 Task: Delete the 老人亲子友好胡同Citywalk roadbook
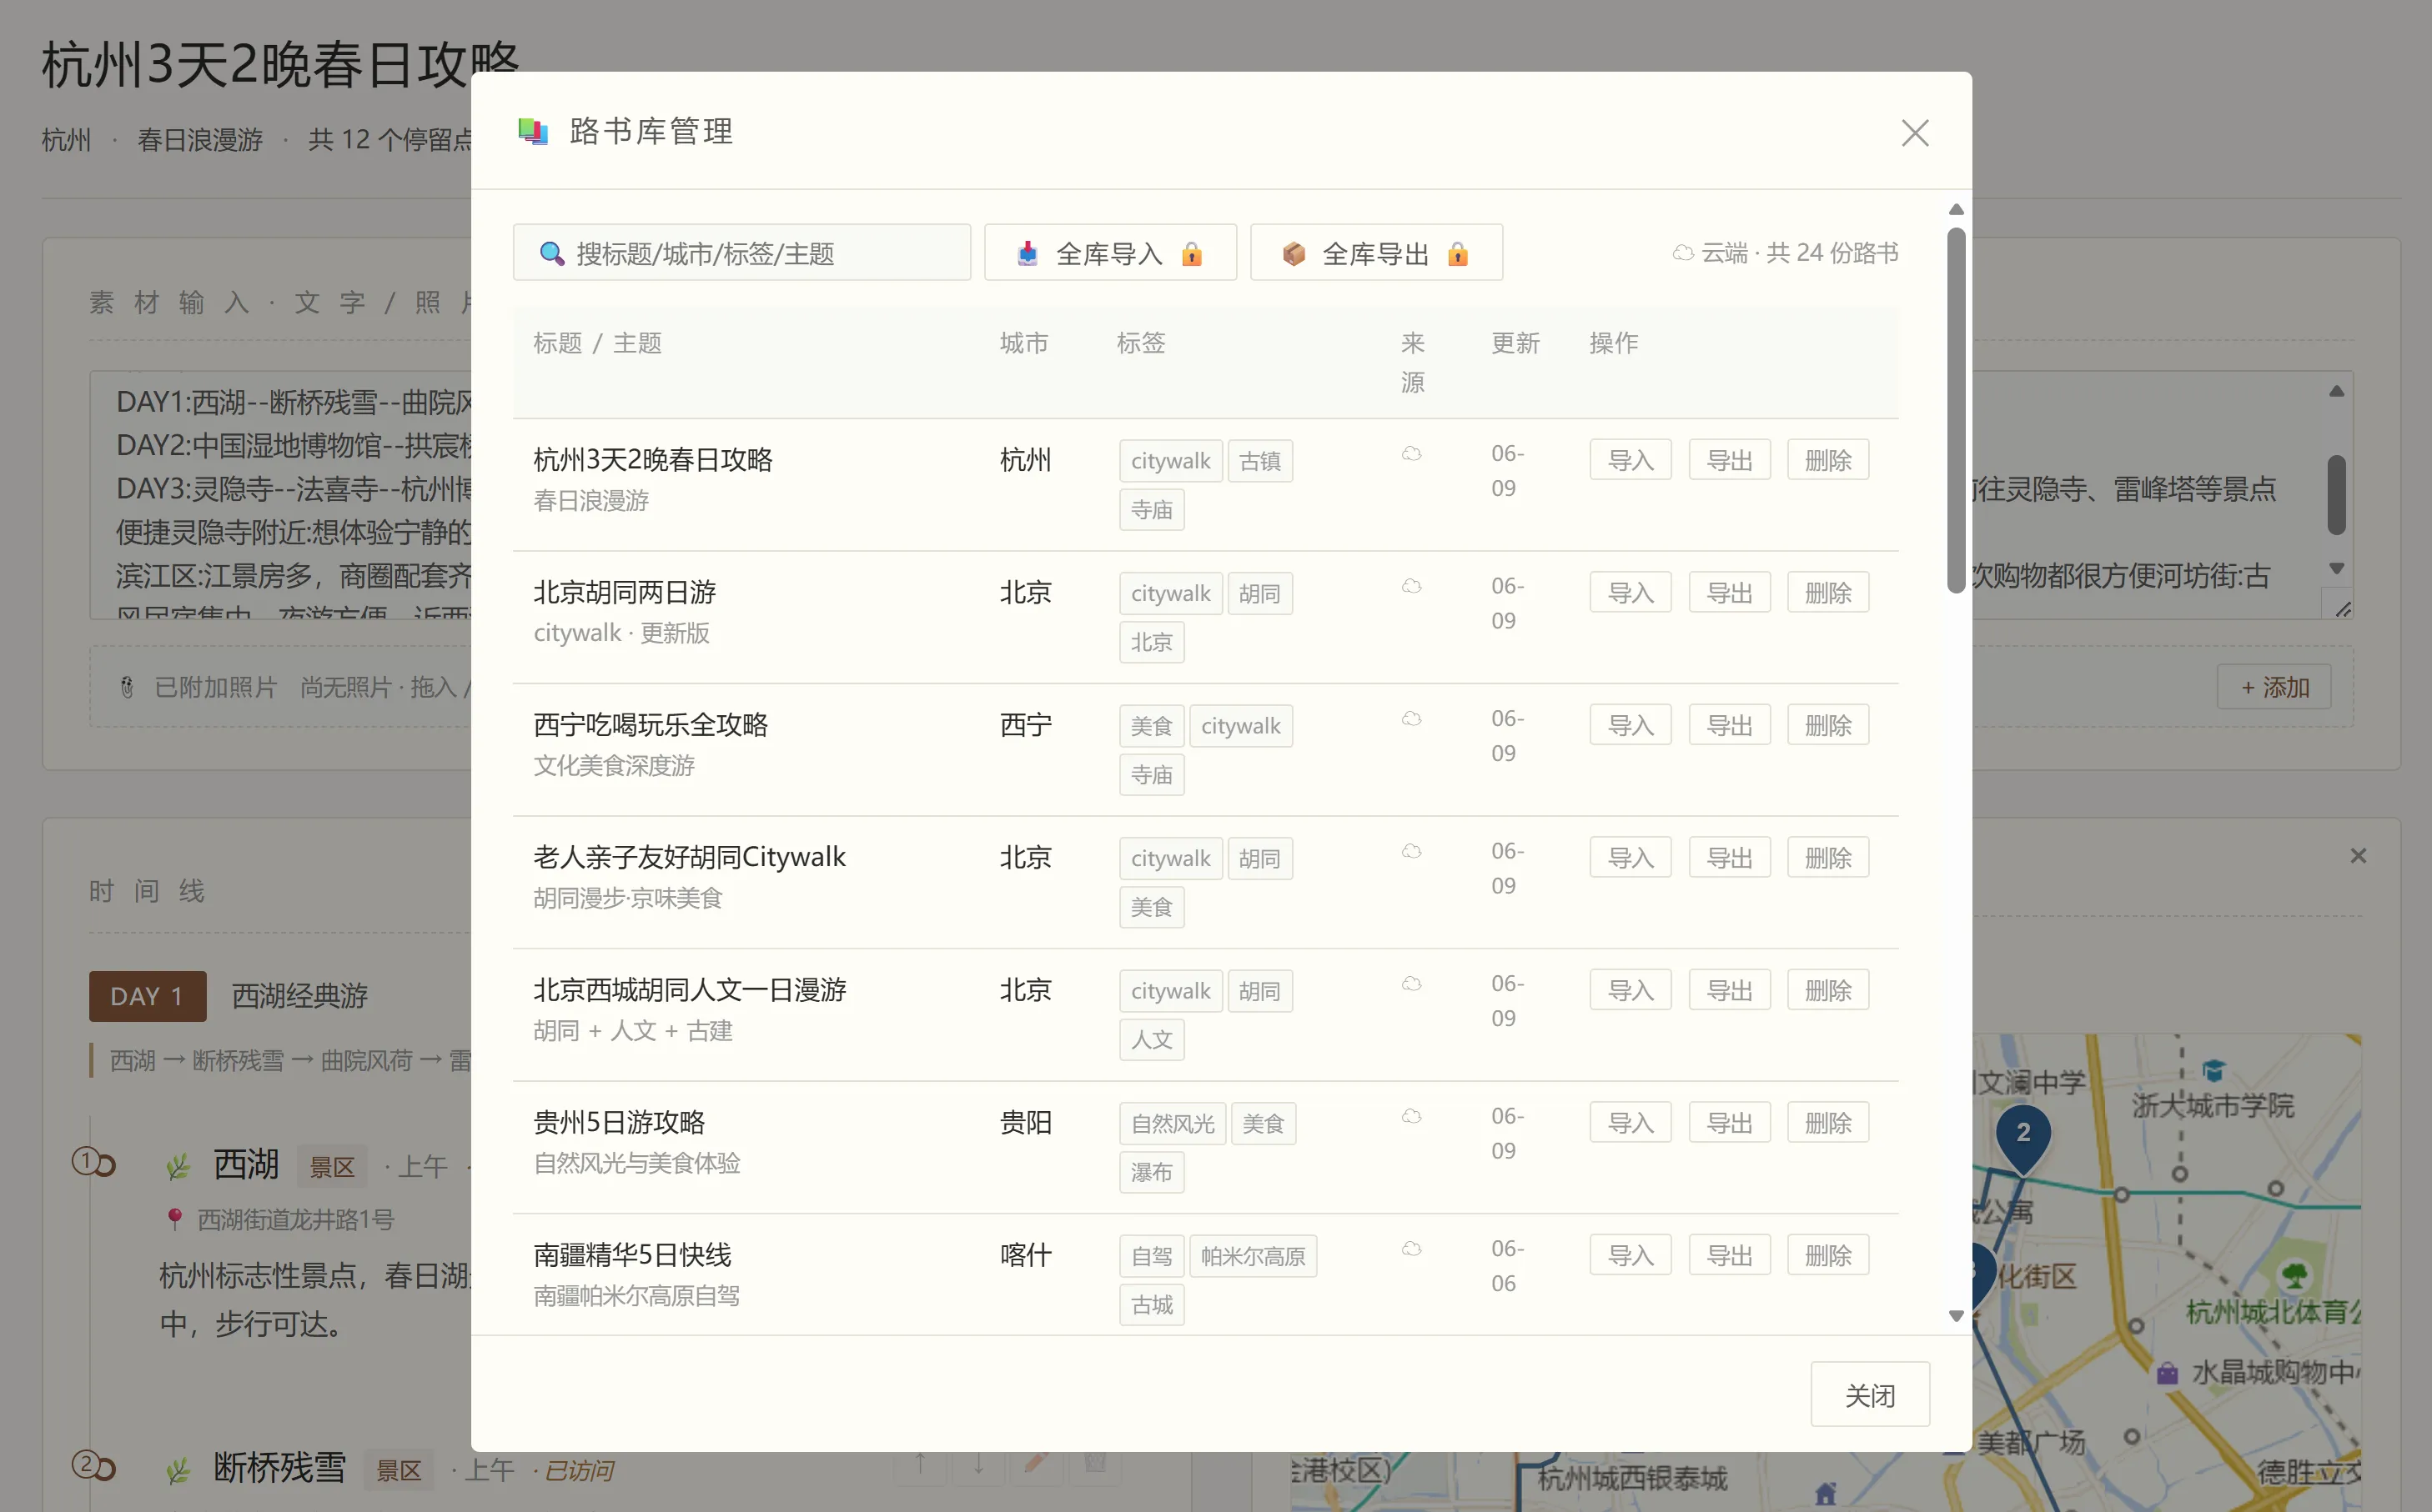[1827, 858]
